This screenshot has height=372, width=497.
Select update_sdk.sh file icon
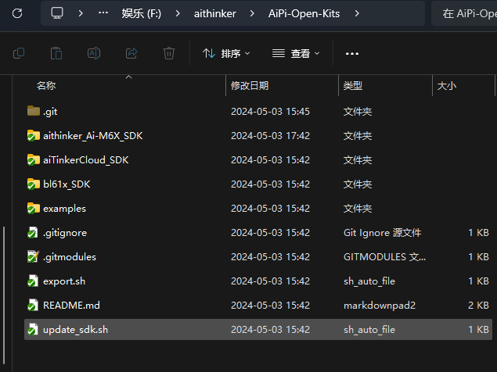point(33,330)
